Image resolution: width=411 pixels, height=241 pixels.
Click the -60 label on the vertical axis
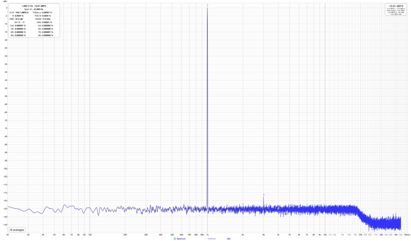(x=5, y=104)
